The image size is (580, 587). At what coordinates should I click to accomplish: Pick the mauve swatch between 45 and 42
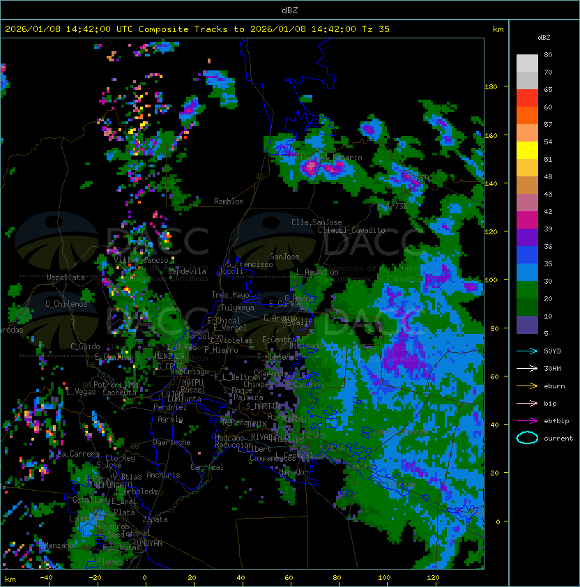click(x=527, y=203)
